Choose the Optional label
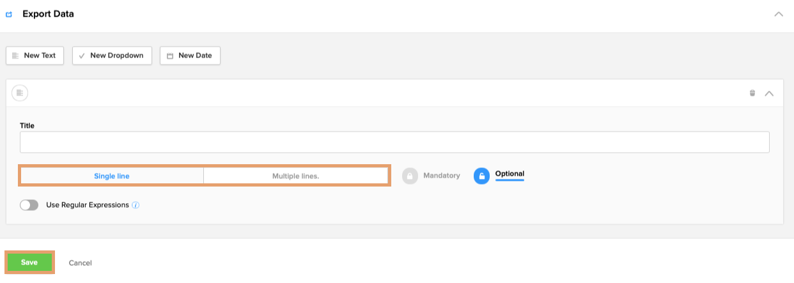Image resolution: width=794 pixels, height=283 pixels. [510, 174]
